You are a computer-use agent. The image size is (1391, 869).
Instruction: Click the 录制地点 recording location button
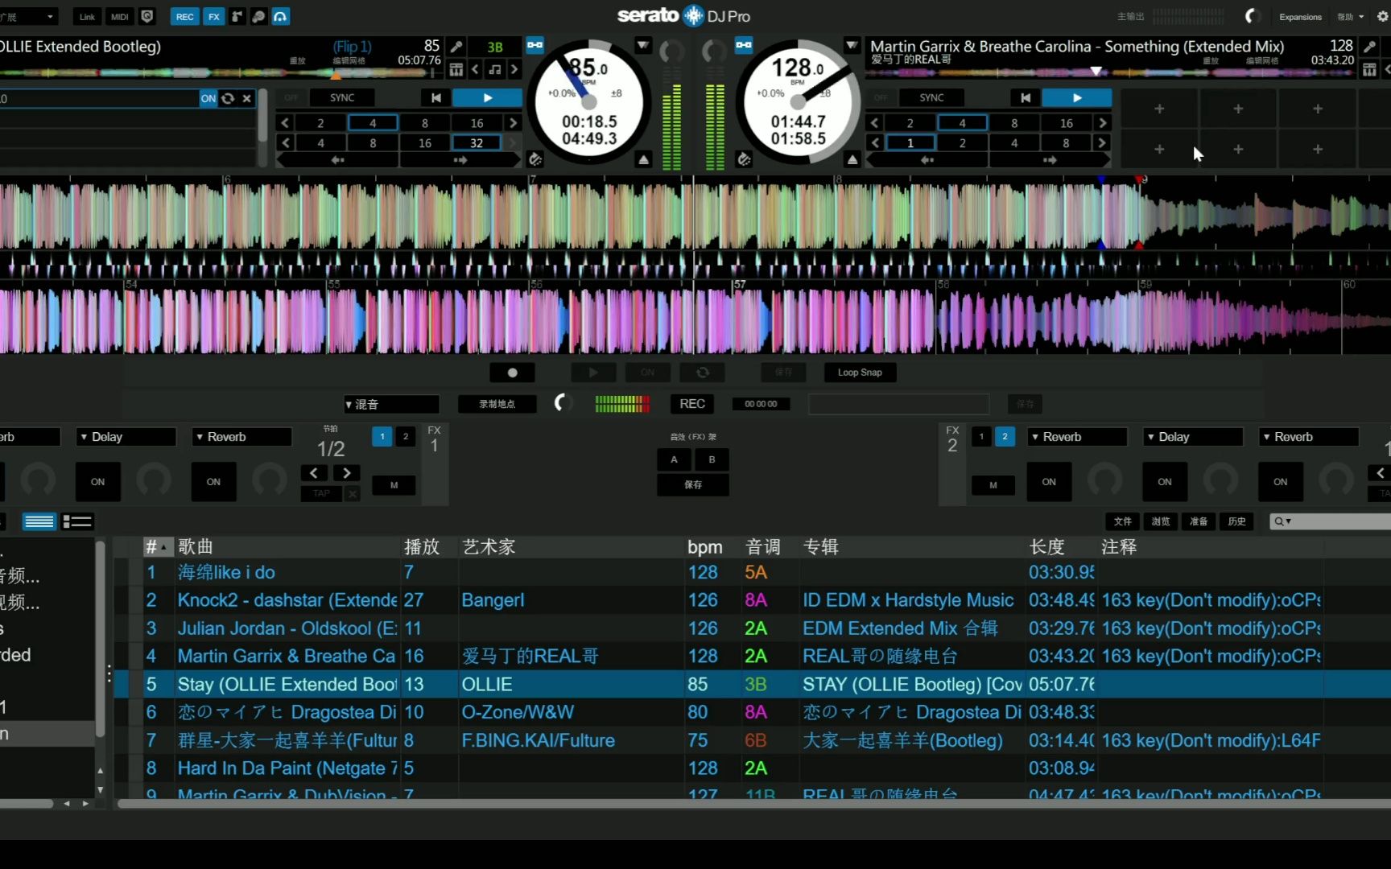497,404
